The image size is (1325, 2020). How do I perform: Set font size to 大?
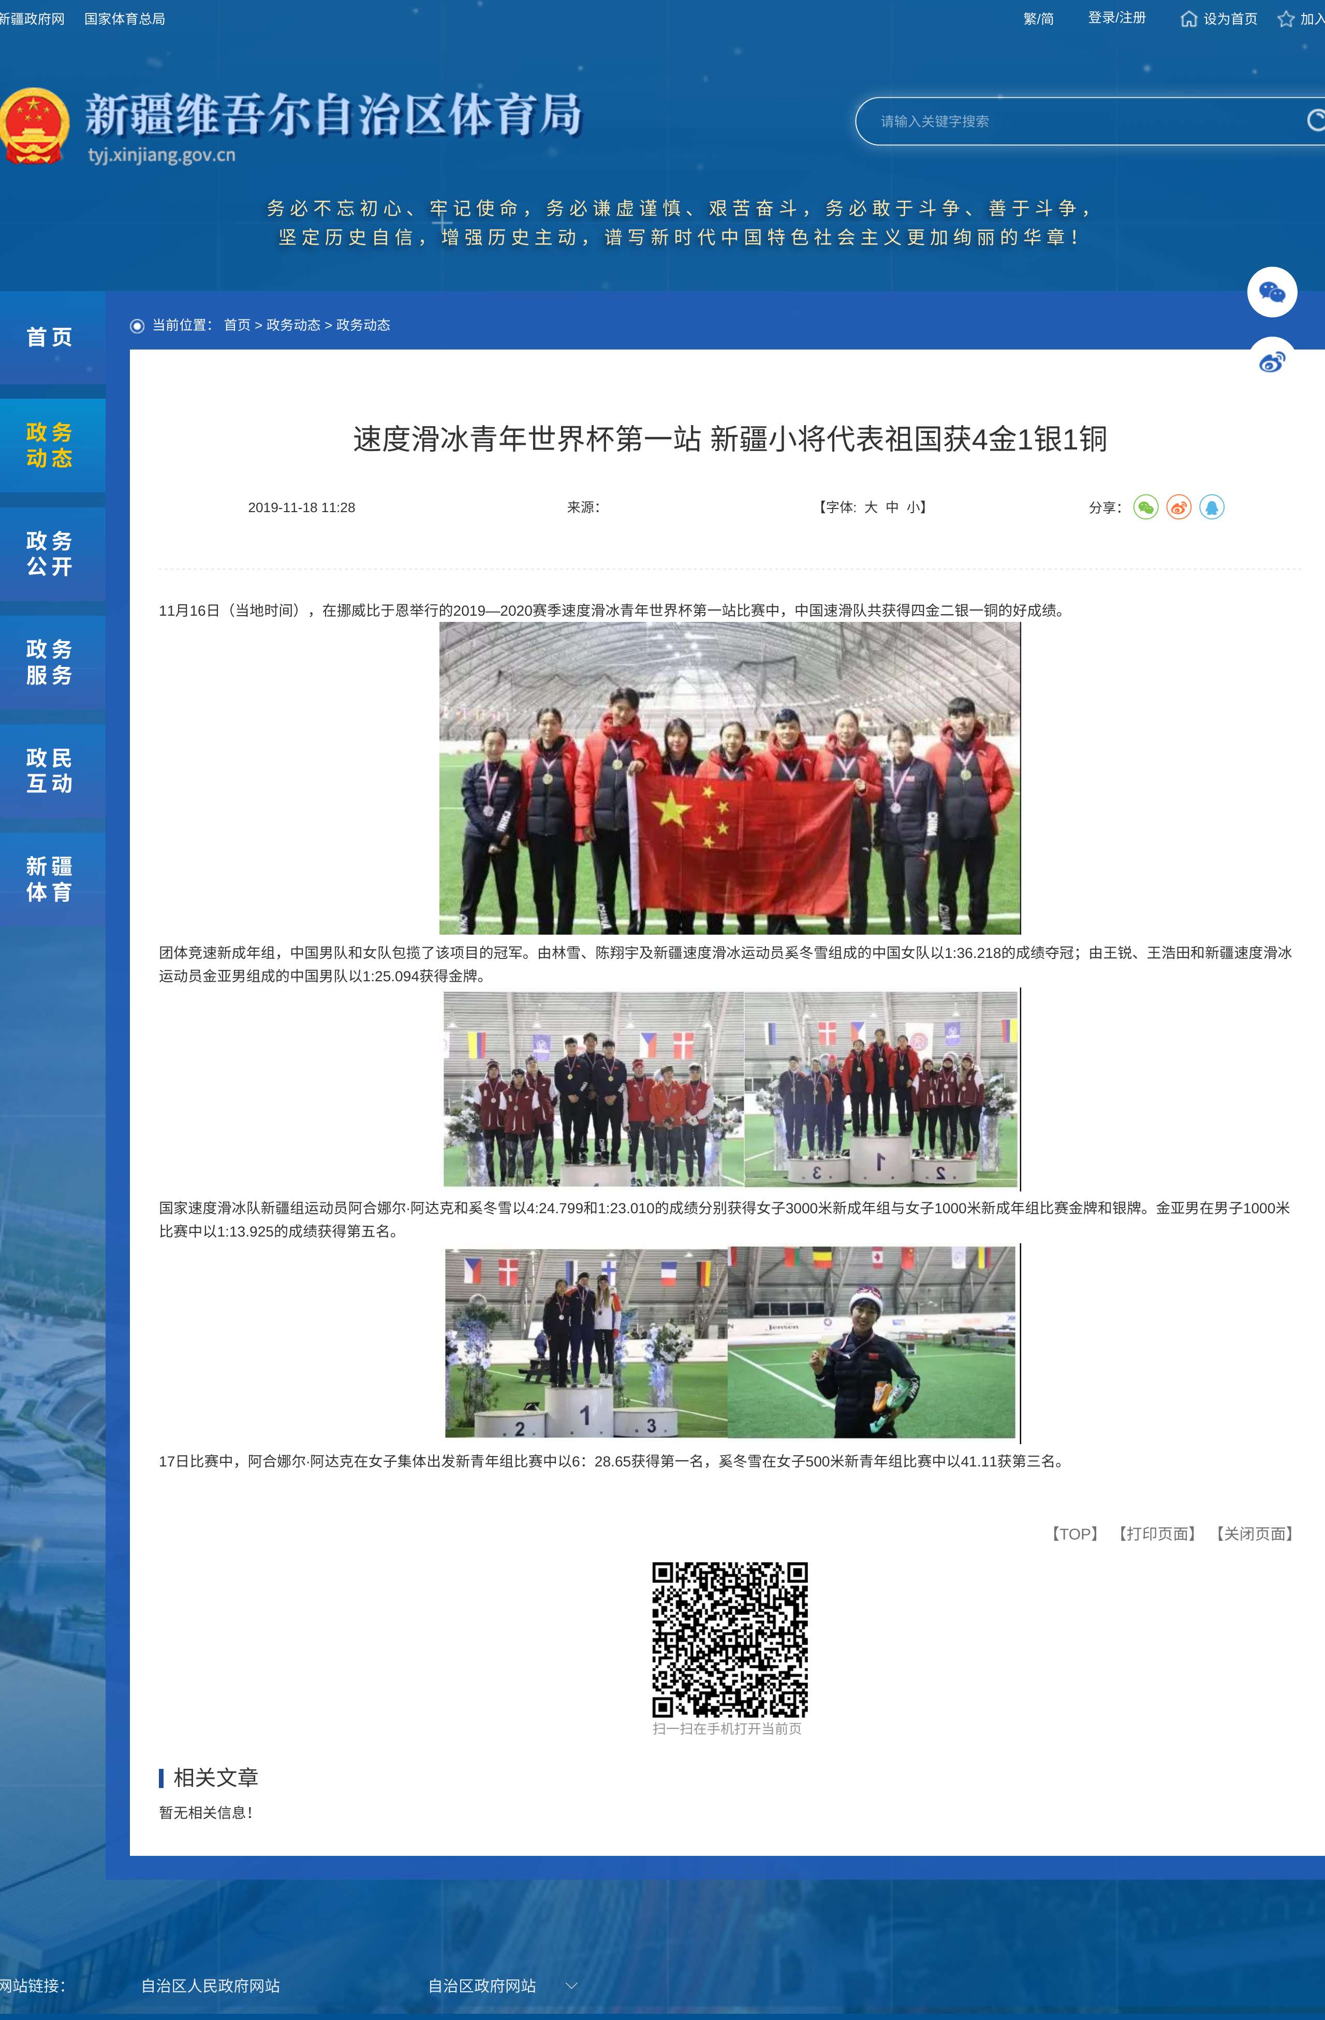871,507
